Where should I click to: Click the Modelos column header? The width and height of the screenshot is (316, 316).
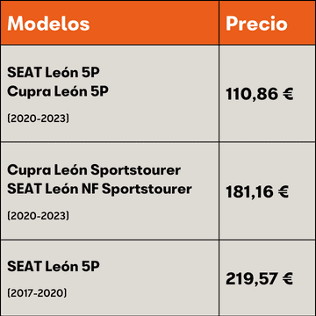point(48,24)
